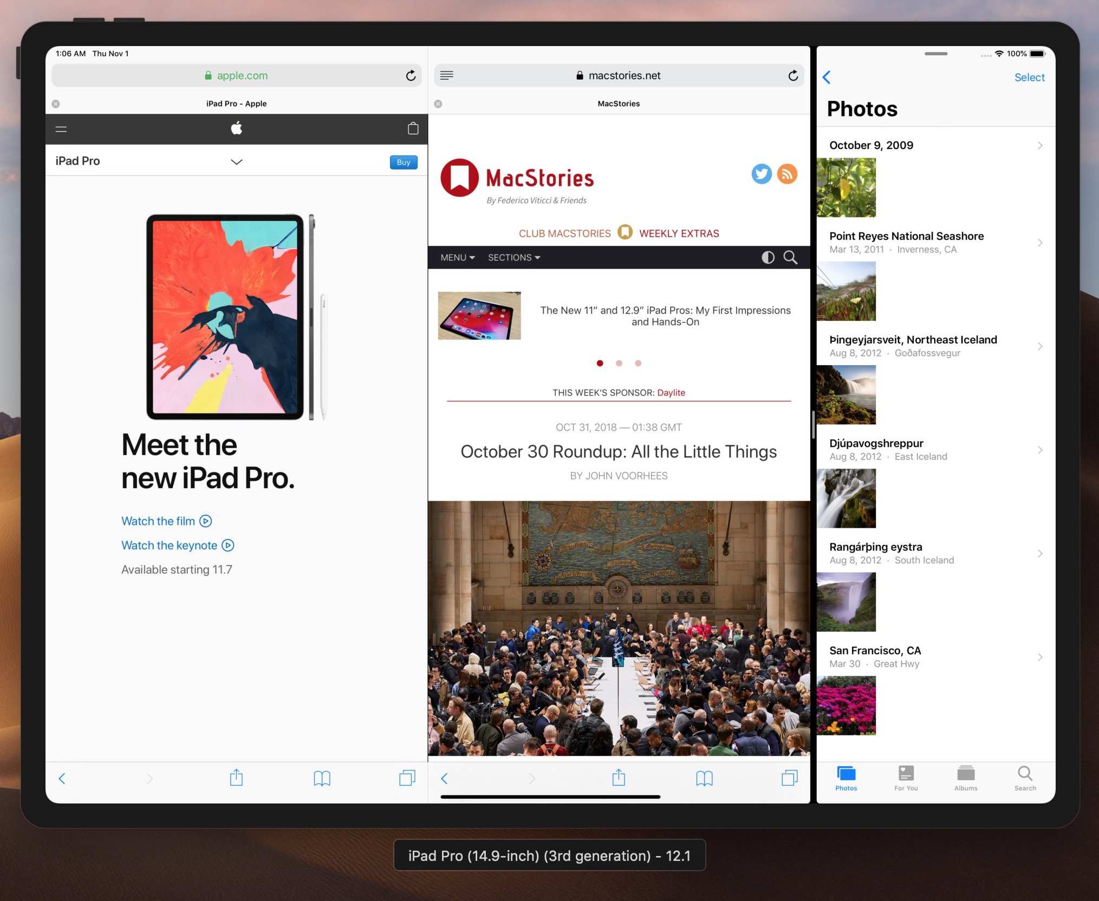Expand the iPad Pro navigation chevron

click(236, 161)
